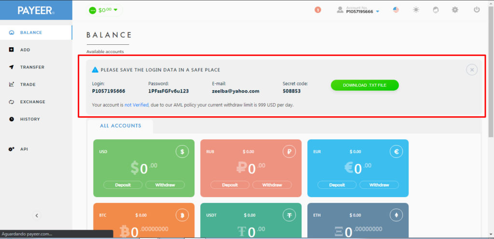Viewport: 494px width, 239px height.
Task: View the History section
Action: (x=36, y=119)
